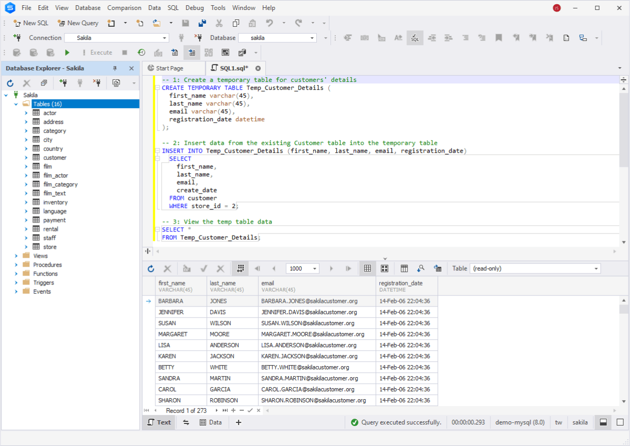Open the Execution History clock icon
The image size is (630, 446).
click(142, 52)
